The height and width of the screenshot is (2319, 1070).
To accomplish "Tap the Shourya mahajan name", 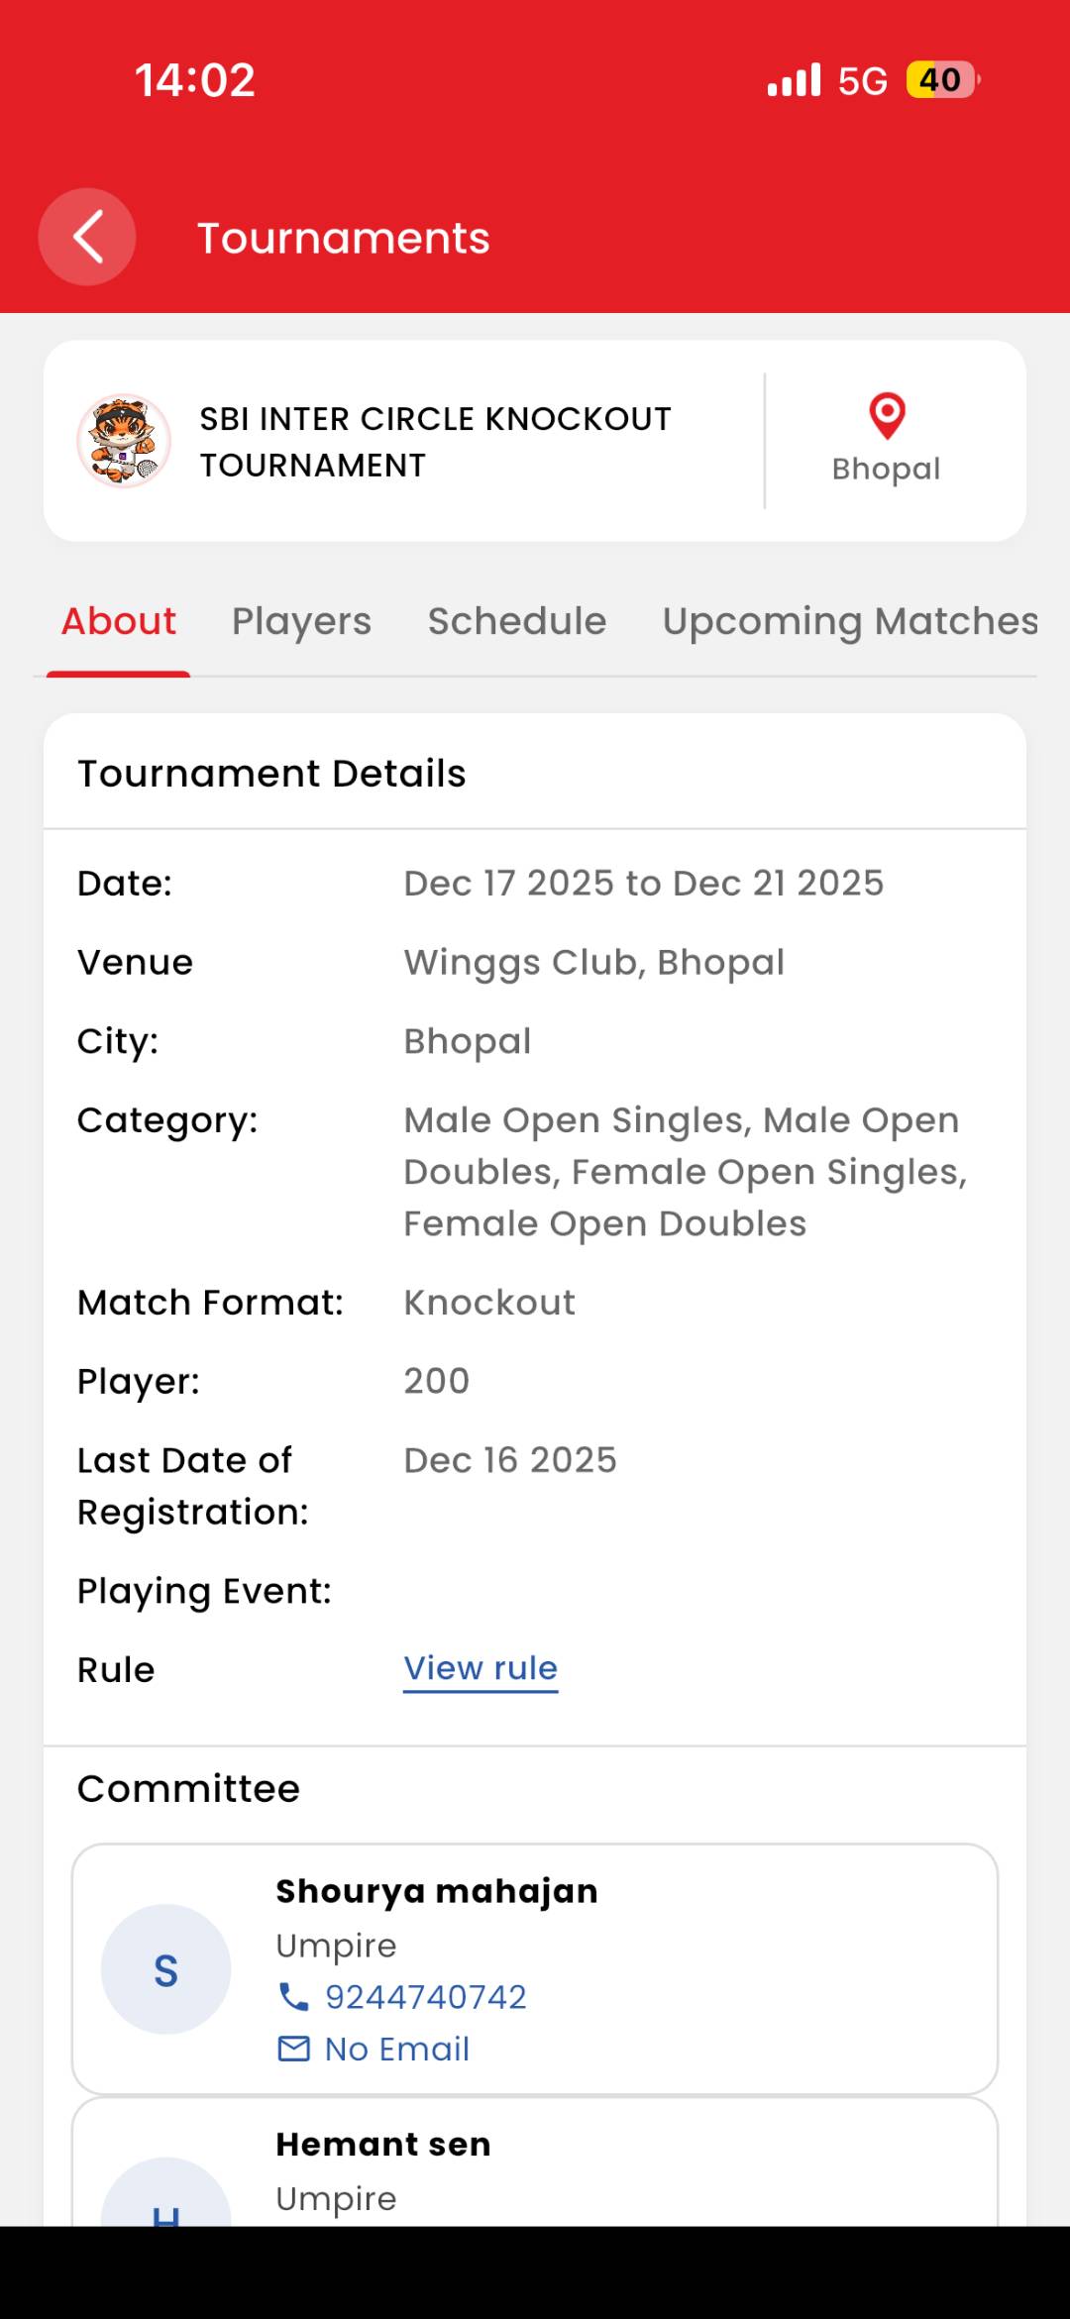I will [437, 1891].
